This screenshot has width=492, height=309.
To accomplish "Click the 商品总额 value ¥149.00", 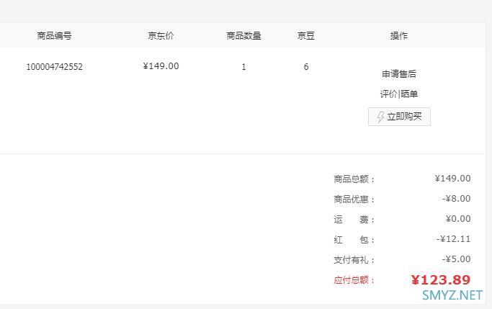I will tap(452, 179).
